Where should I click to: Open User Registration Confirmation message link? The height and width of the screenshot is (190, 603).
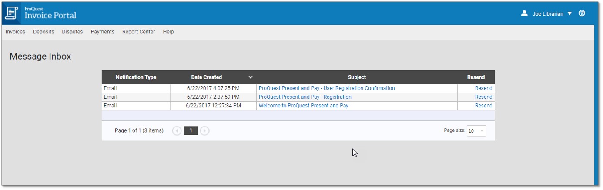tap(327, 88)
